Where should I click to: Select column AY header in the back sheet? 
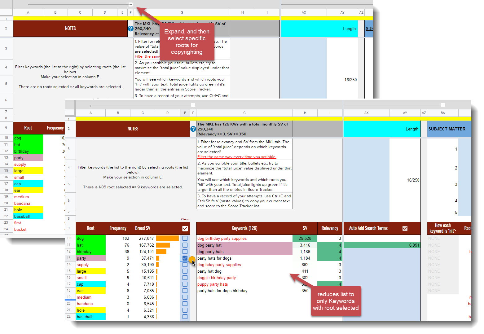[x=342, y=12]
